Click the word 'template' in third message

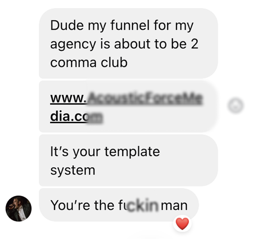[x=132, y=152]
